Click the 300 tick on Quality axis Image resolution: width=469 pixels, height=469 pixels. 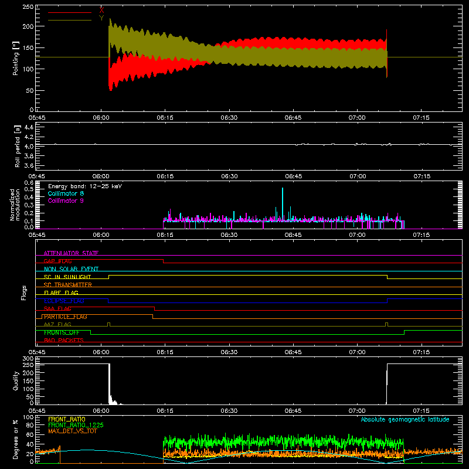point(28,359)
